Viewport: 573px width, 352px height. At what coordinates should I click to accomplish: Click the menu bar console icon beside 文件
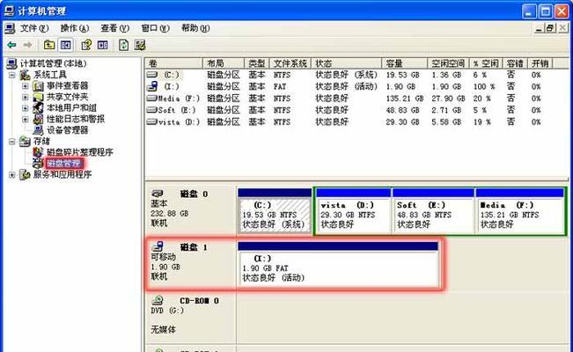pos(10,28)
